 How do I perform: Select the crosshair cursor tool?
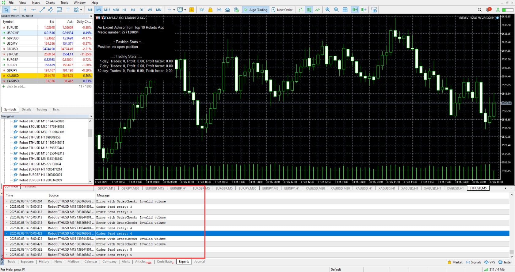coord(15,10)
